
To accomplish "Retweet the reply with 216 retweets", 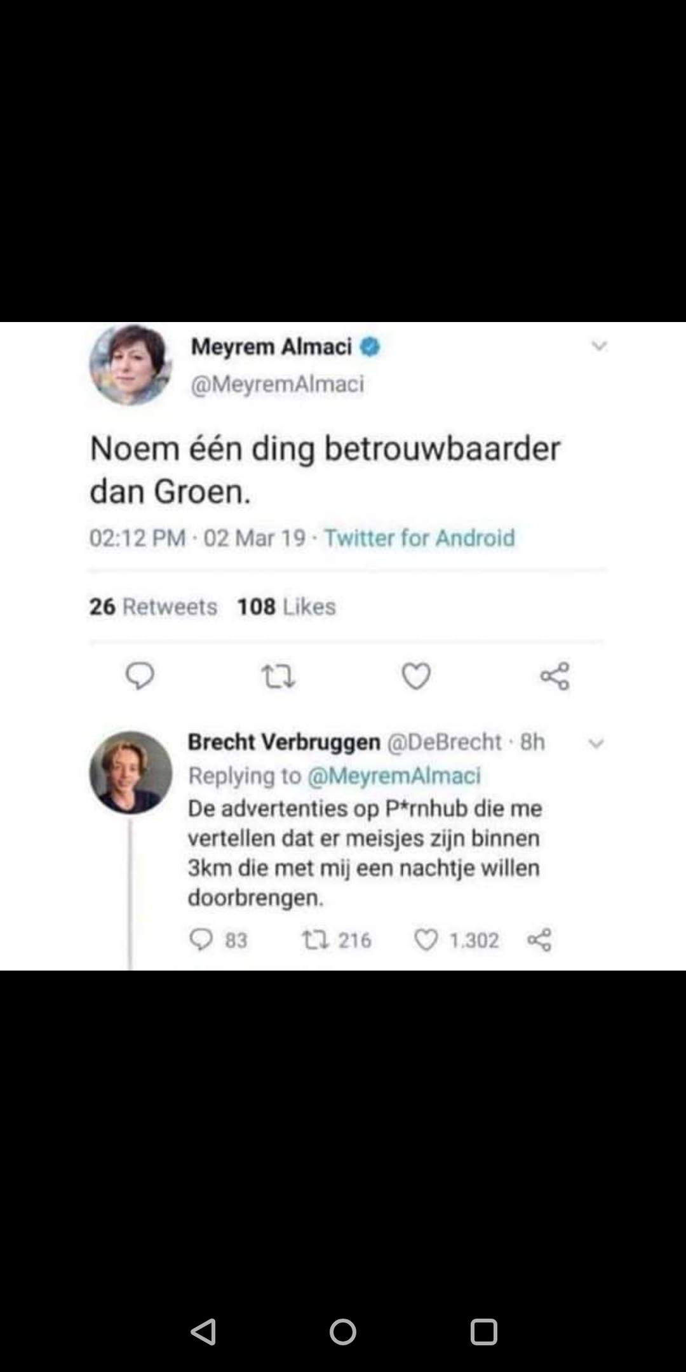I will [313, 939].
